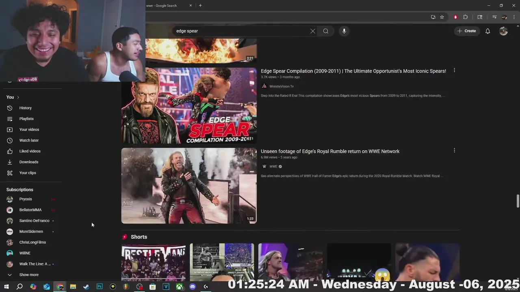Screen dimensions: 520x292
Task: Open Discord from the taskbar
Action: [193, 287]
